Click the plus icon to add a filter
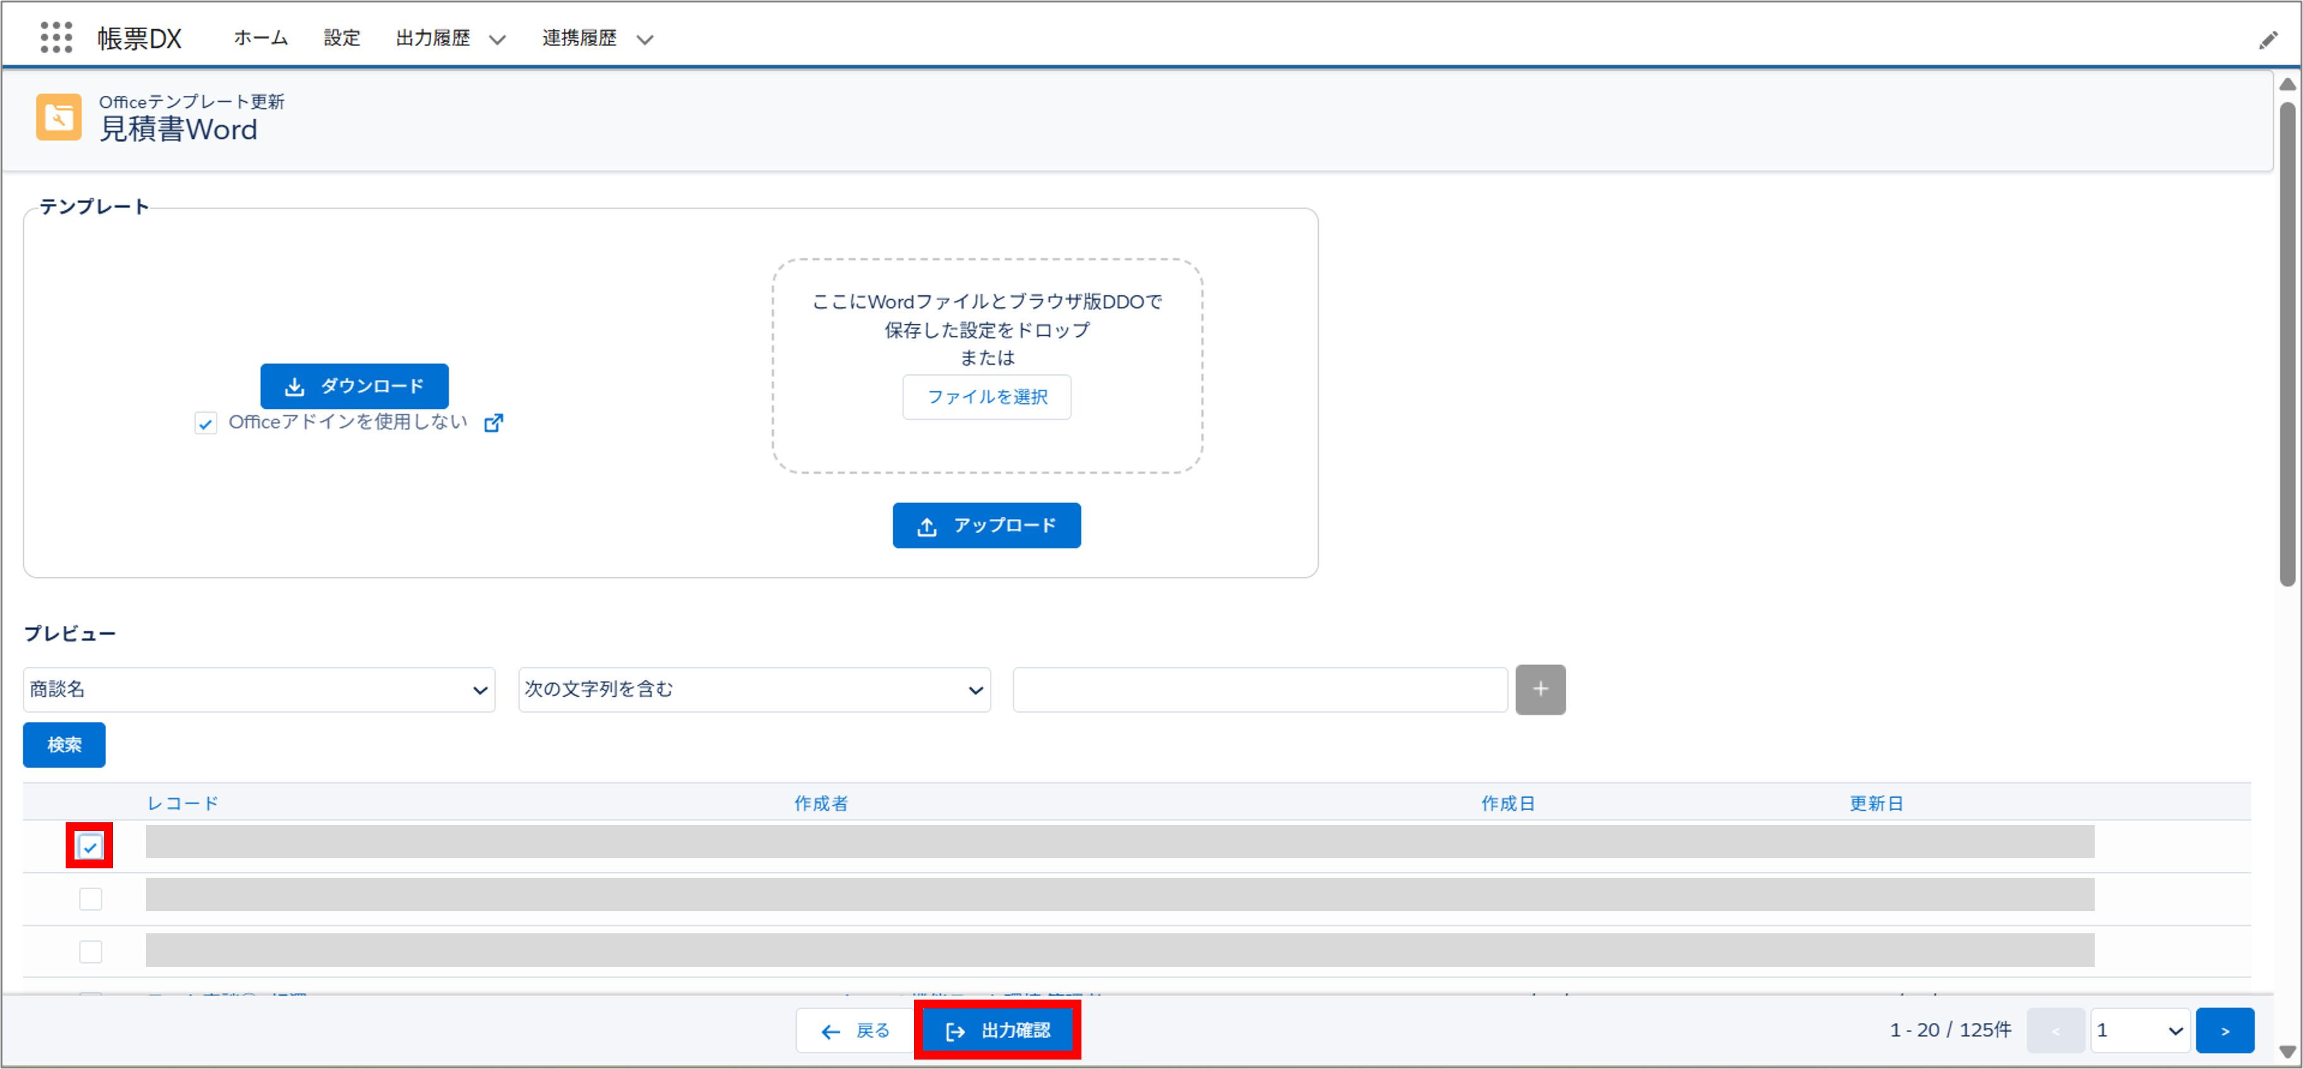Image resolution: width=2303 pixels, height=1069 pixels. [1540, 689]
